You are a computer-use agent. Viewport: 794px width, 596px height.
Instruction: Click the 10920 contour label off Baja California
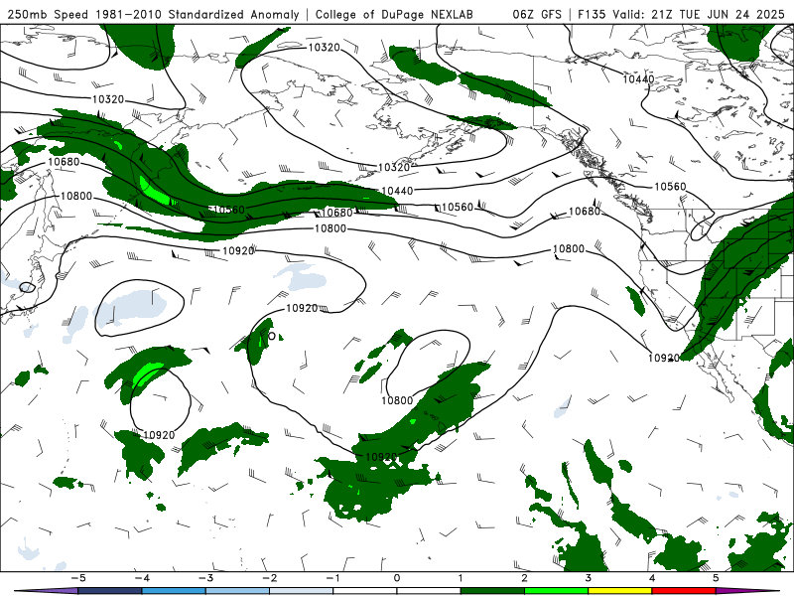click(x=664, y=358)
